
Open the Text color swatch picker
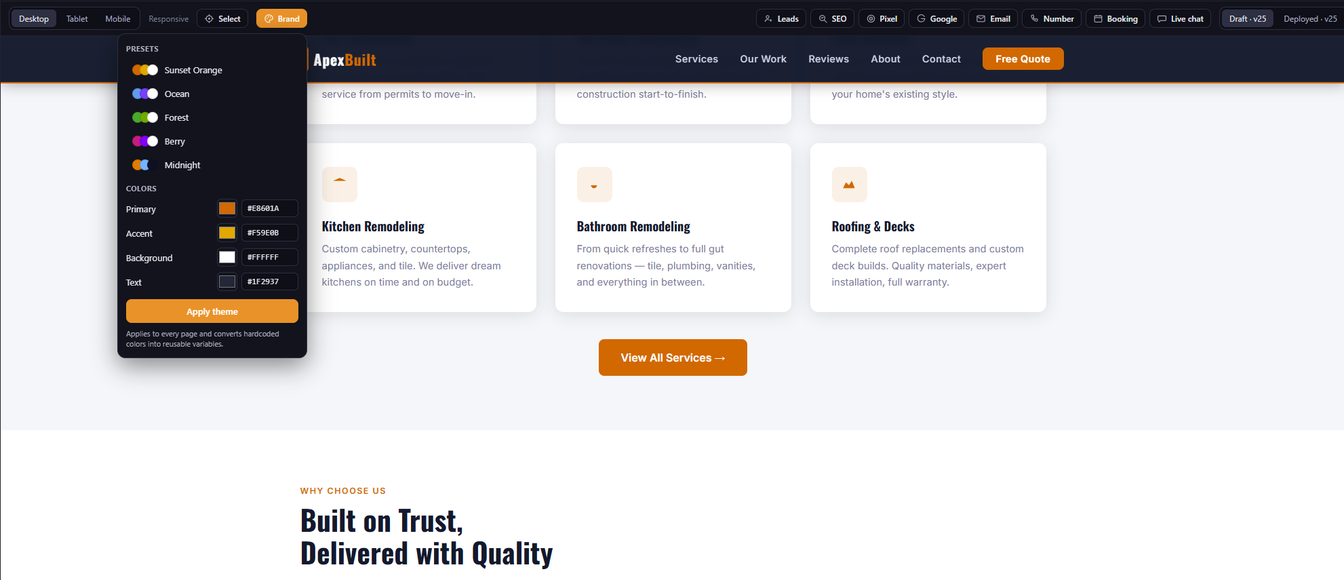coord(227,282)
